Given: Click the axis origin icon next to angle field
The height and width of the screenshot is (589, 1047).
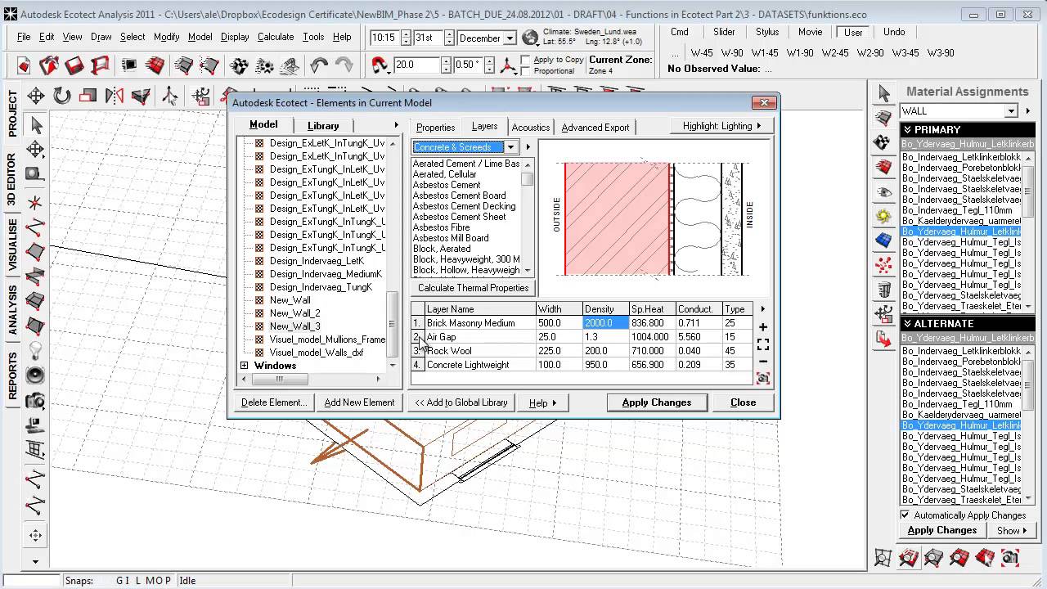Looking at the screenshot, I should click(508, 65).
